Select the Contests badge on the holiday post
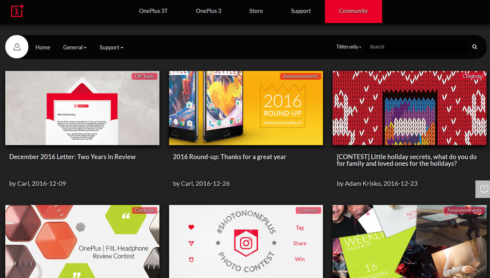The height and width of the screenshot is (278, 490). click(x=472, y=76)
